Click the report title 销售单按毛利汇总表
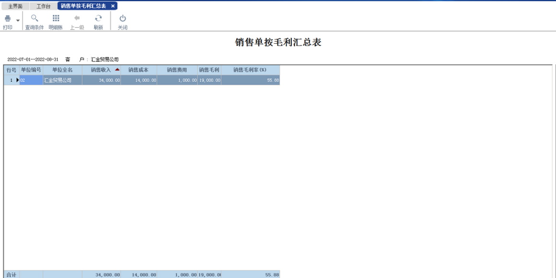Image resolution: width=556 pixels, height=278 pixels. point(278,43)
